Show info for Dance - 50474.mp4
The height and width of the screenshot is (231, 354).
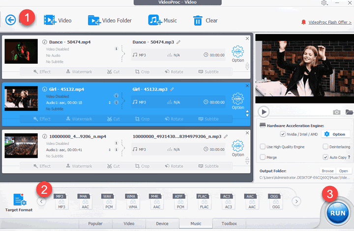(45, 42)
